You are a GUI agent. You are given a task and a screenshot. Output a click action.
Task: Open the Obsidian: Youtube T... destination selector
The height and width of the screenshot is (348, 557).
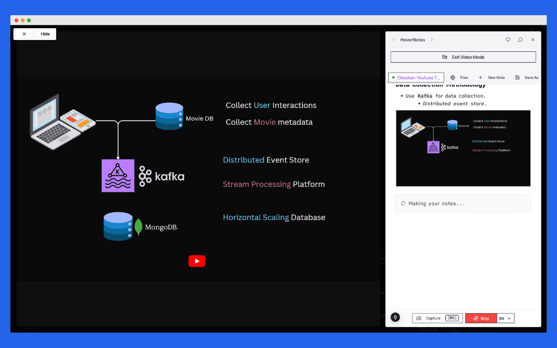click(x=416, y=77)
